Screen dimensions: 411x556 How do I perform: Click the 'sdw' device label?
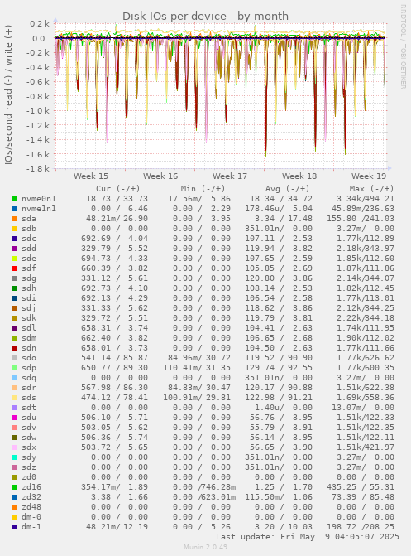(x=29, y=438)
